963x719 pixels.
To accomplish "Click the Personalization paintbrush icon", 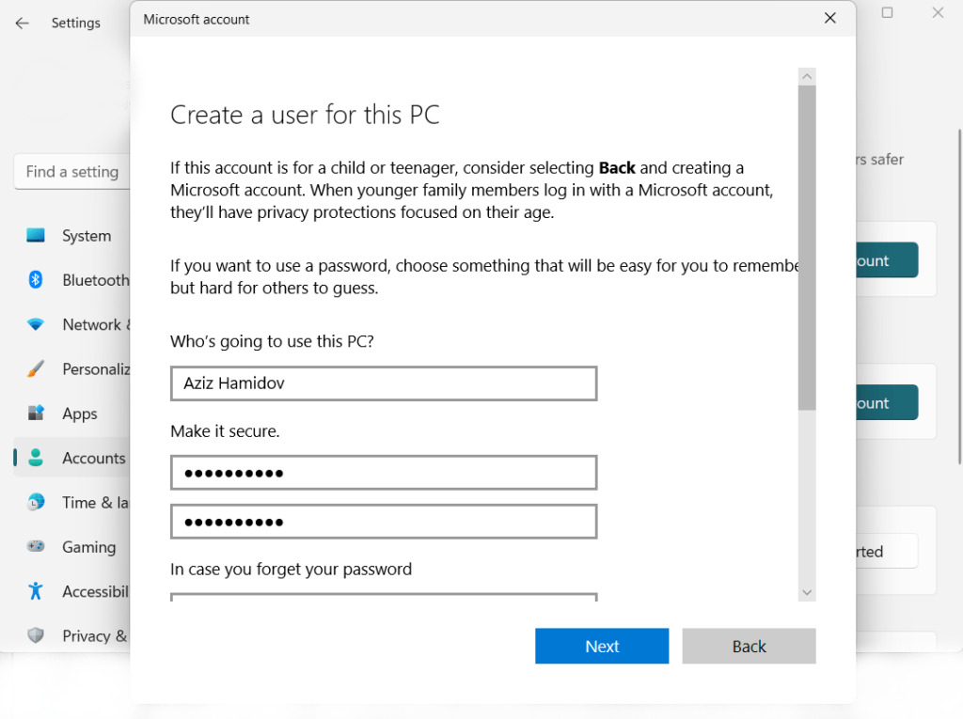I will point(36,369).
